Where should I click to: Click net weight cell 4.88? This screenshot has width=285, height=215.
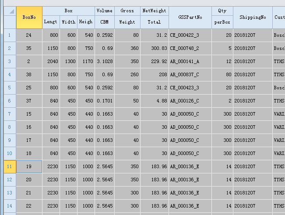click(x=155, y=101)
